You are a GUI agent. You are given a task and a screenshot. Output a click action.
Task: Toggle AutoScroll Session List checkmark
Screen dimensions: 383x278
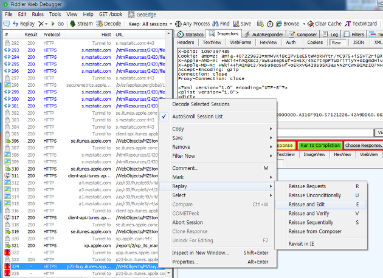[164, 117]
